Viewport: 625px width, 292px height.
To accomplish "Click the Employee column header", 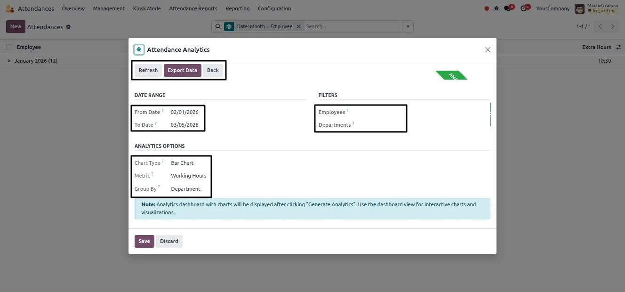I will click(x=29, y=47).
